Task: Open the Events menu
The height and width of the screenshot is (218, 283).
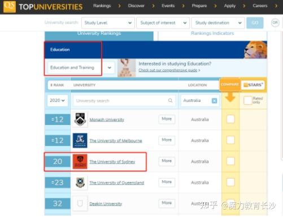Action: 168,6
